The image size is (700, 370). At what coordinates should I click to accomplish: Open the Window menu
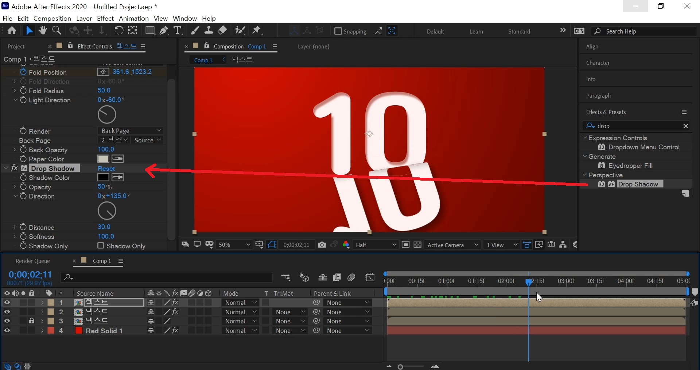coord(184,18)
